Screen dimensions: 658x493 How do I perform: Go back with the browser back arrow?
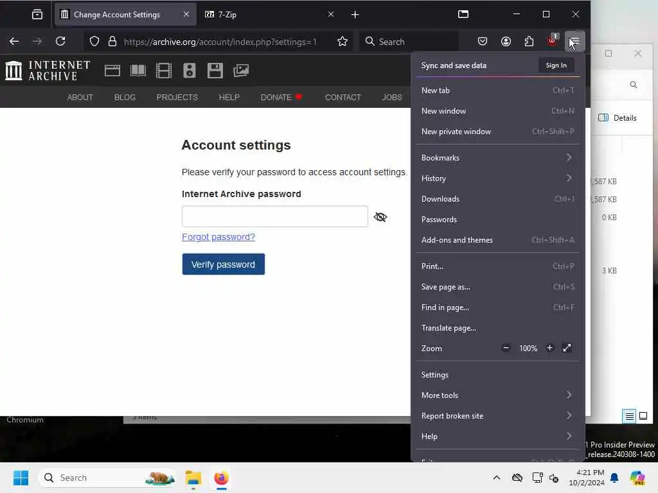tap(14, 42)
